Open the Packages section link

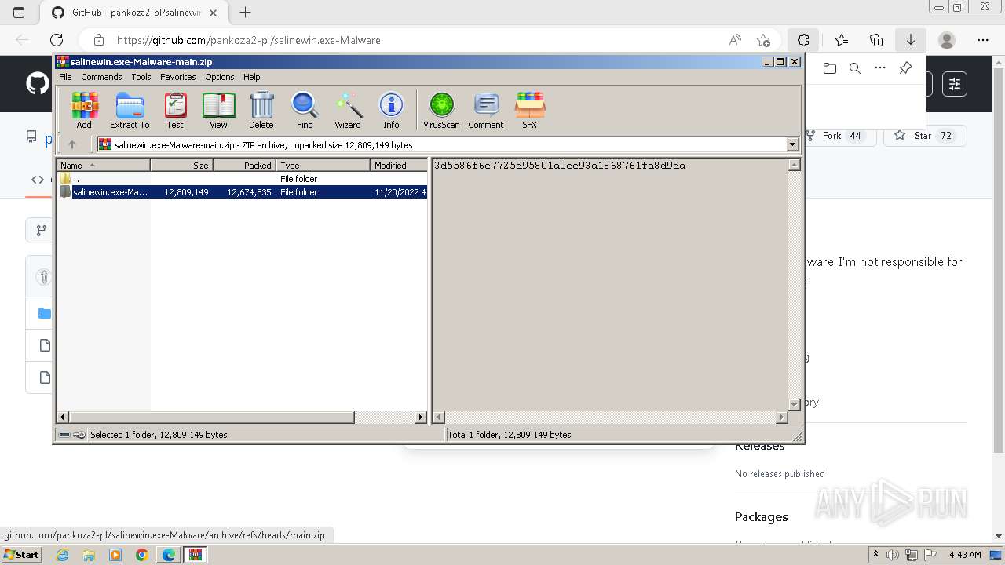point(762,517)
